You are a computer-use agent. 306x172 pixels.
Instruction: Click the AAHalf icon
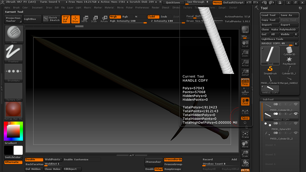(x=245, y=73)
